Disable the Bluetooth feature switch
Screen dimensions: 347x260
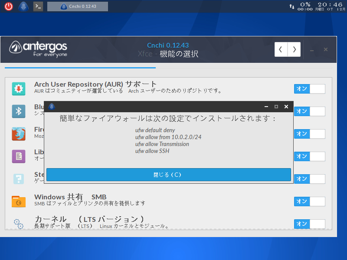click(309, 111)
